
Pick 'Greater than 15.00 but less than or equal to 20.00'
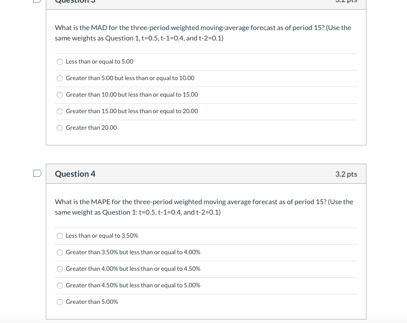coord(60,111)
